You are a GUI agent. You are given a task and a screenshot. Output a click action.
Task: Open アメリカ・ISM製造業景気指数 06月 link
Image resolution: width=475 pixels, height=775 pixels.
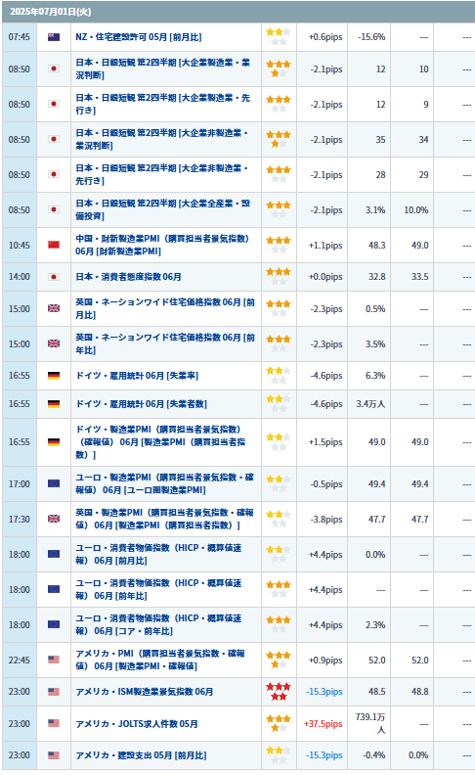[x=145, y=692]
